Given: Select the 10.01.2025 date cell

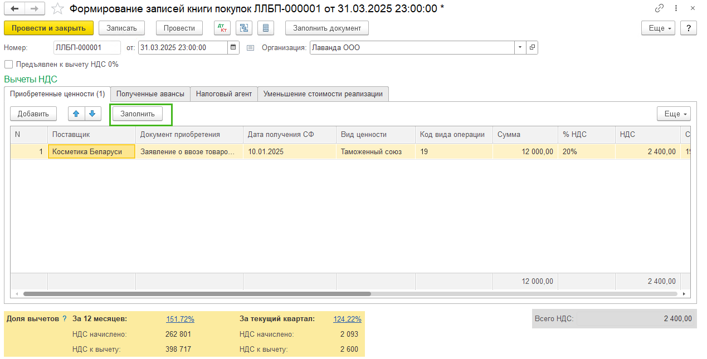Looking at the screenshot, I should coord(290,151).
